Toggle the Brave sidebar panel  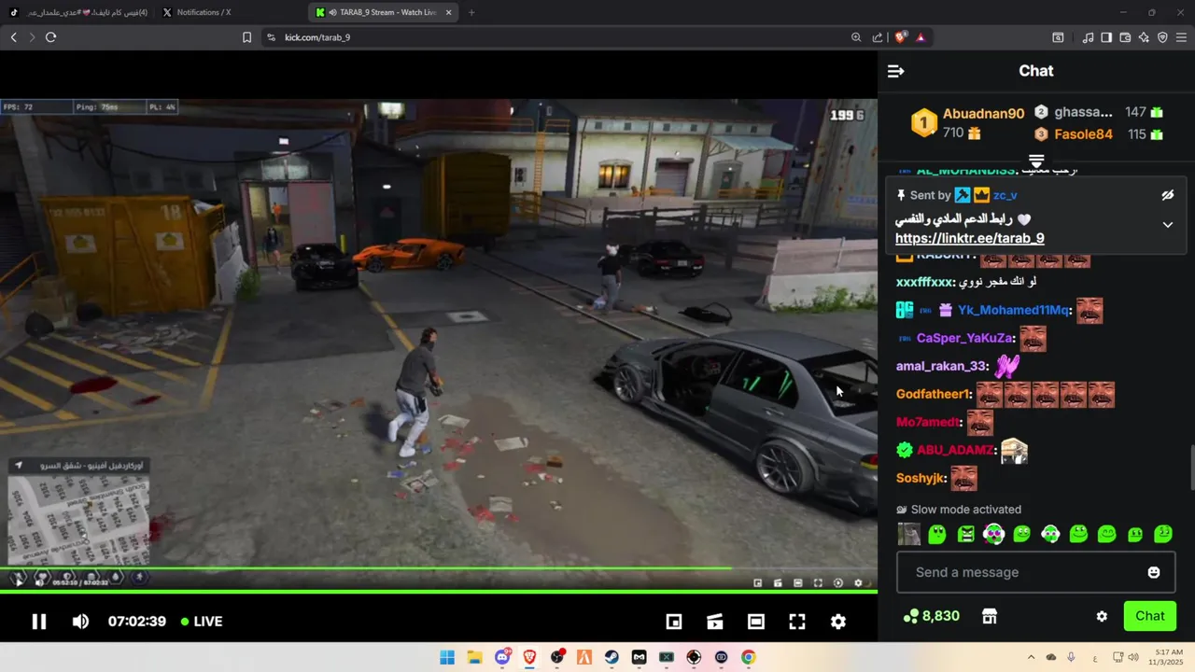(1106, 37)
